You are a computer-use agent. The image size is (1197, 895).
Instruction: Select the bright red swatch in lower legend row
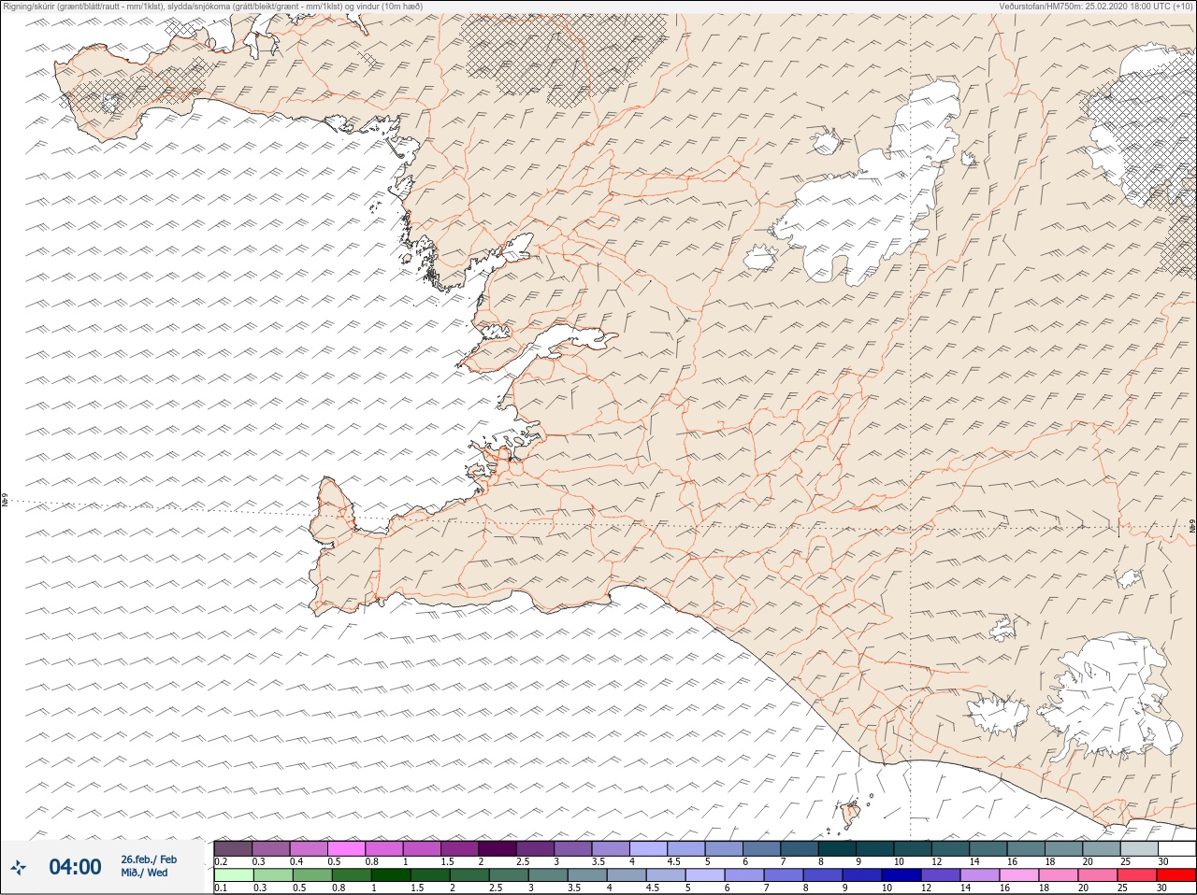[x=1176, y=875]
